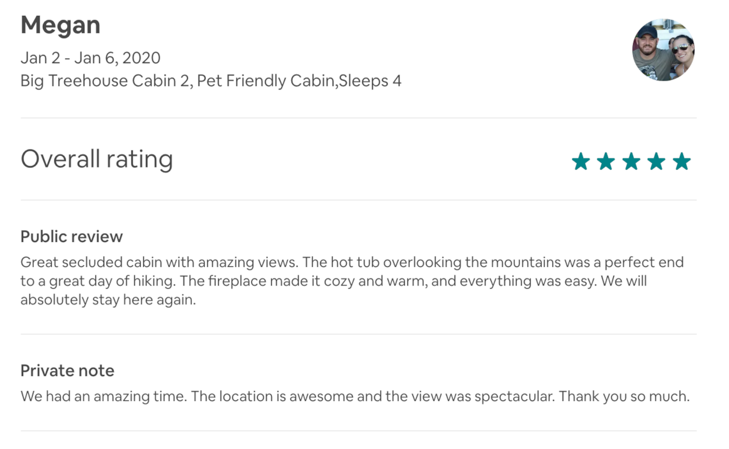The width and height of the screenshot is (729, 449).
Task: Click the Private note heading
Action: [67, 370]
